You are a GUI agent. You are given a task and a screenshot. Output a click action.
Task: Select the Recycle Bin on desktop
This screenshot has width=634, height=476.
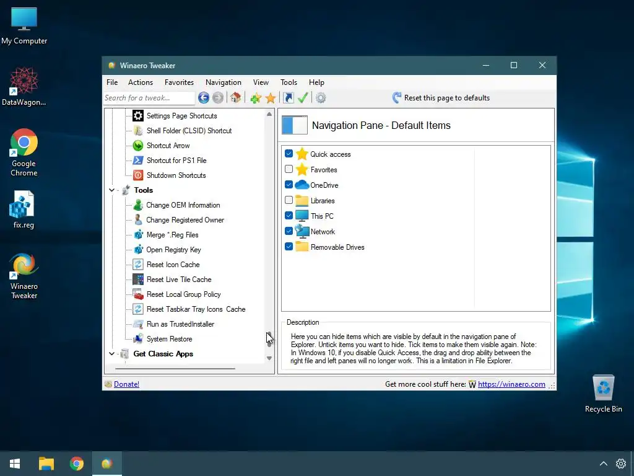(603, 394)
